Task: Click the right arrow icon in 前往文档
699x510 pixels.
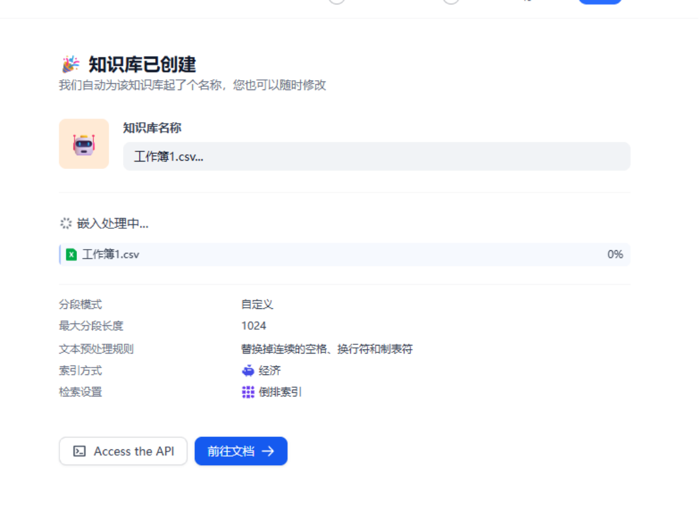Action: 268,451
